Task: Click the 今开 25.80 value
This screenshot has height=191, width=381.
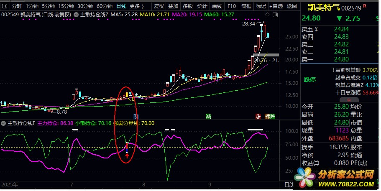Action: point(341,107)
